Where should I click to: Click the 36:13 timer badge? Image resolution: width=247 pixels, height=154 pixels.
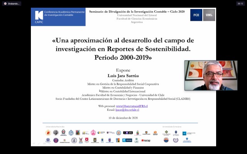pos(240,3)
